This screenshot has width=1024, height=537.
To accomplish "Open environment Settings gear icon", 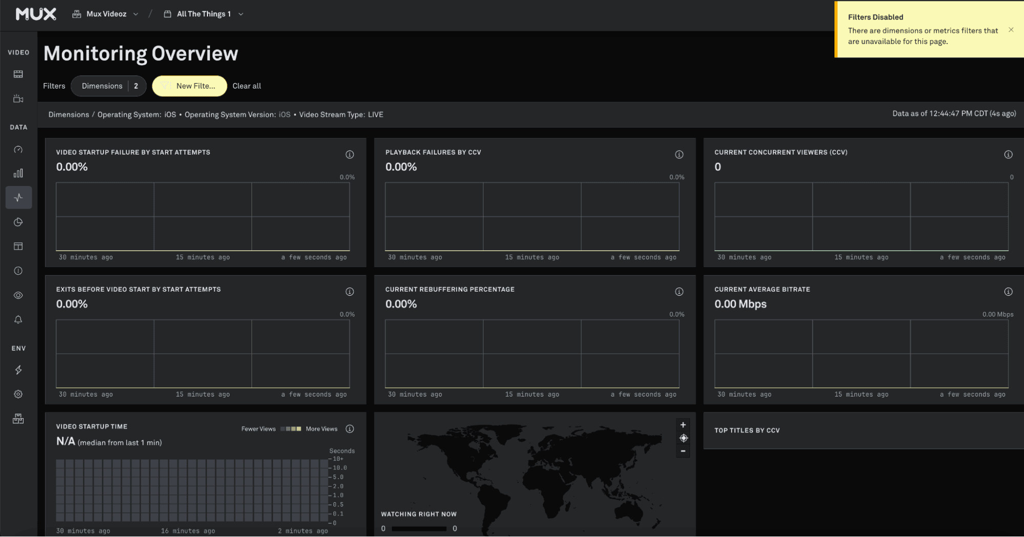I will click(x=18, y=394).
